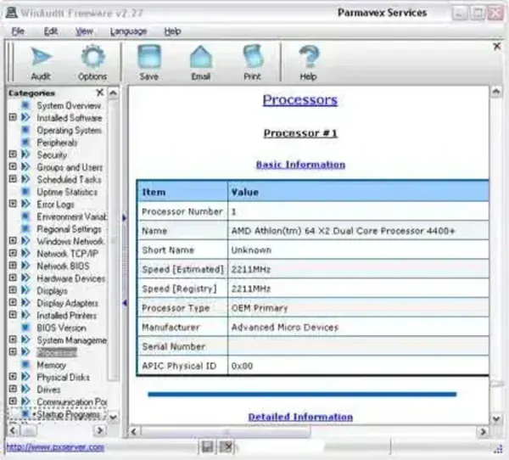This screenshot has width=509, height=460.
Task: Open the File menu
Action: tap(18, 31)
